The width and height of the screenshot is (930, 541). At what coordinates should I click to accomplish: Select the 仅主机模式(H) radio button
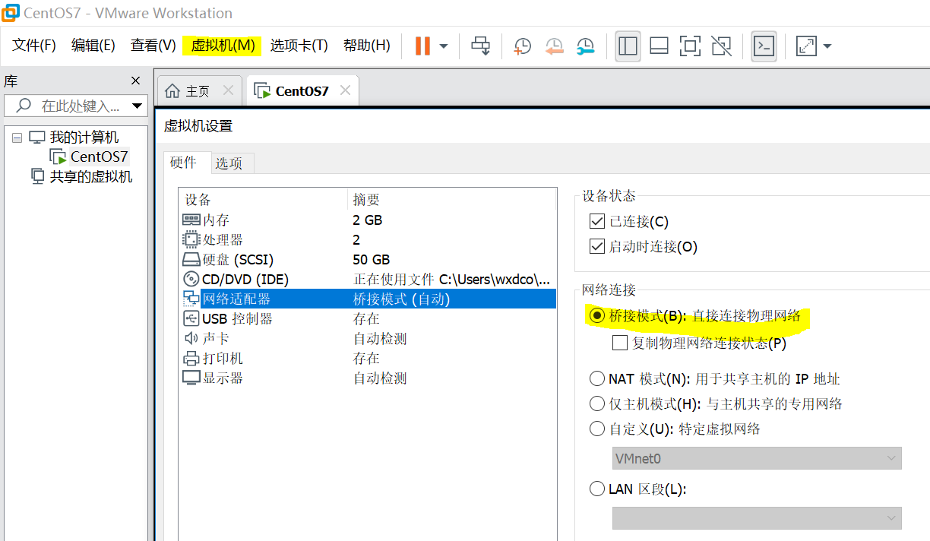pos(597,403)
